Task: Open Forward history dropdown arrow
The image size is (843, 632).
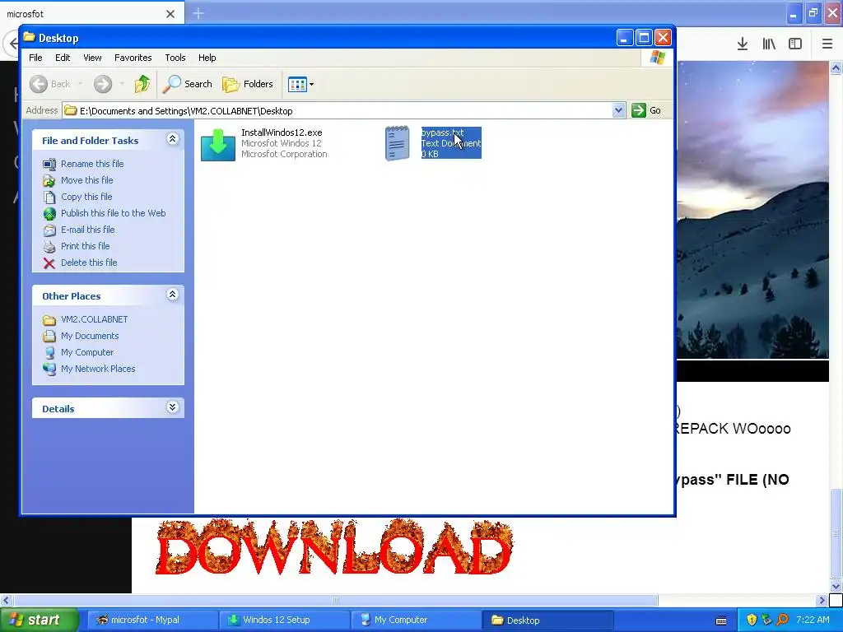Action: pyautogui.click(x=122, y=84)
